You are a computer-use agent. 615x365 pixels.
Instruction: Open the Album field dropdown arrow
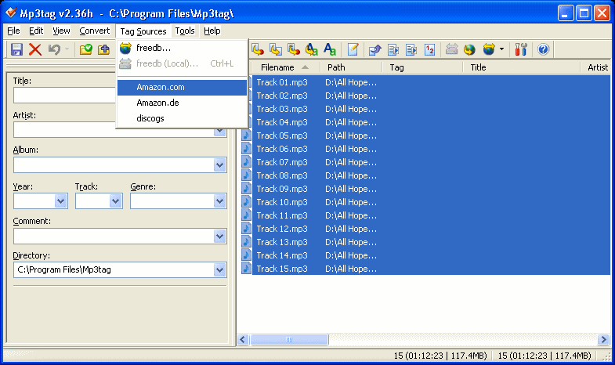pos(220,165)
